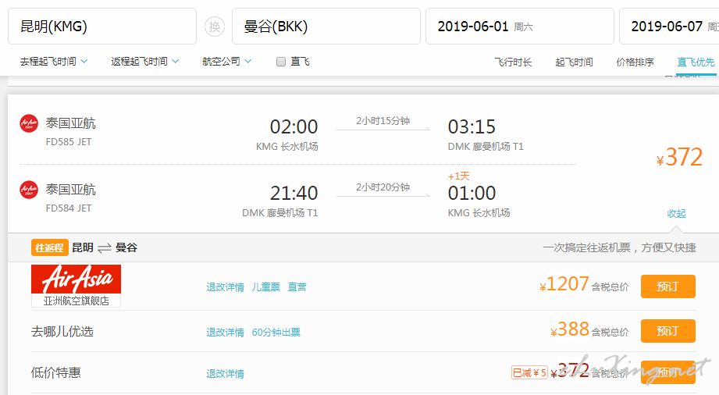Select the 直飞优先 sort tab
The width and height of the screenshot is (719, 395).
coord(696,62)
